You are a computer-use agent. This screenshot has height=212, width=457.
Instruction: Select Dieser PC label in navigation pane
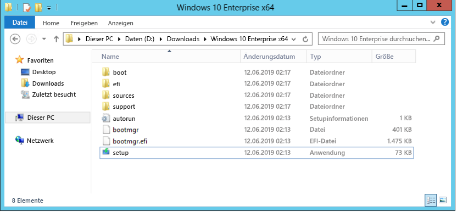(x=41, y=118)
